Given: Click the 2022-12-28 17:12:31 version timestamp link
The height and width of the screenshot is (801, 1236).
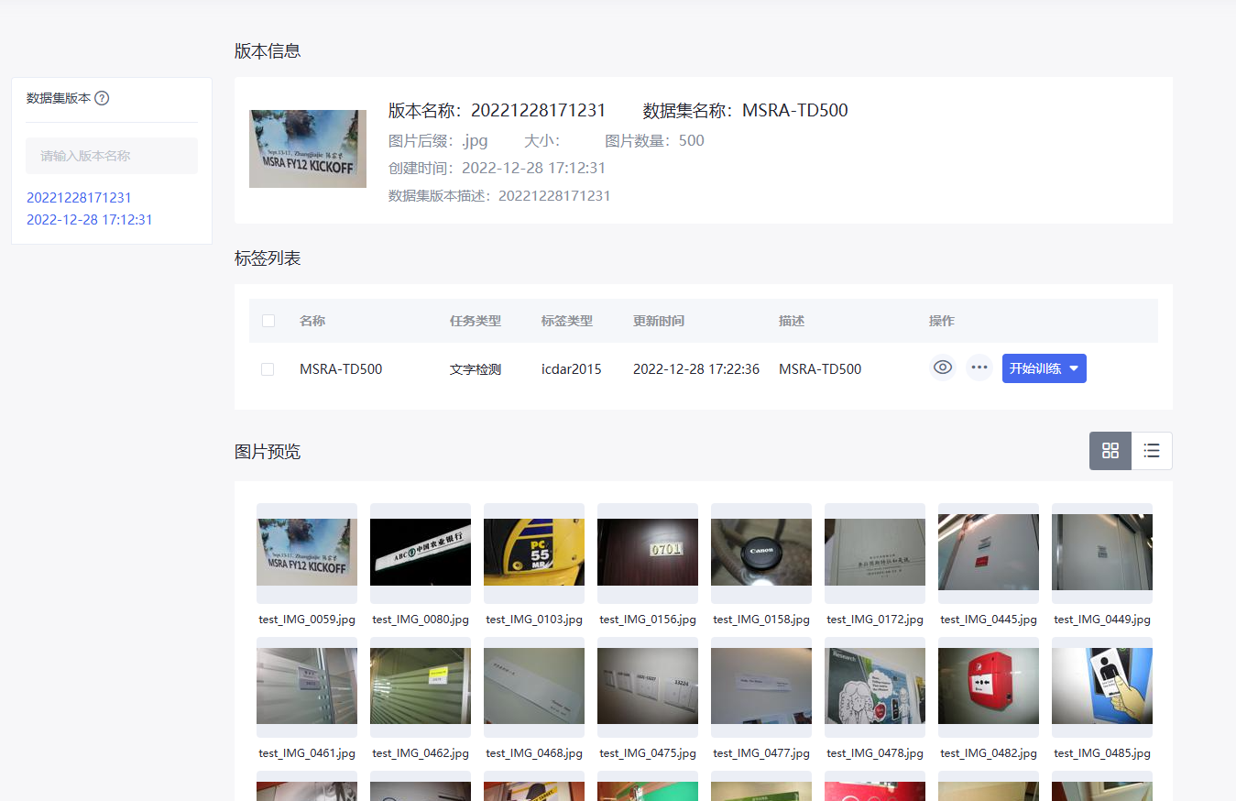Looking at the screenshot, I should [x=90, y=220].
